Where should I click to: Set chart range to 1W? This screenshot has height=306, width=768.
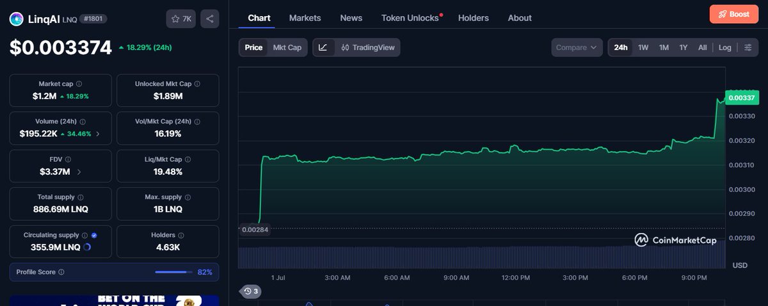(x=643, y=47)
